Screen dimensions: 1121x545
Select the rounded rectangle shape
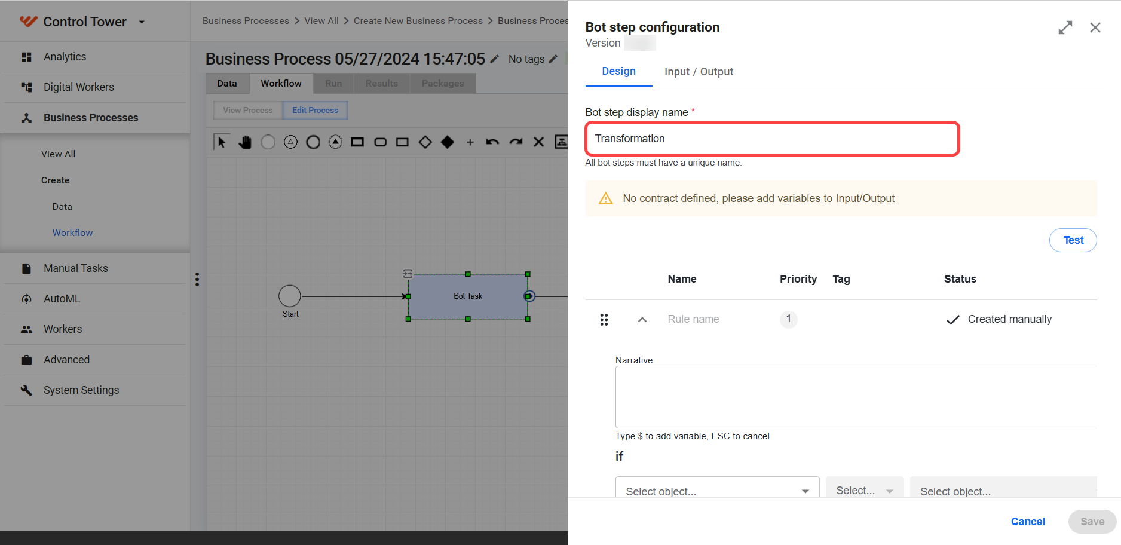pos(380,142)
